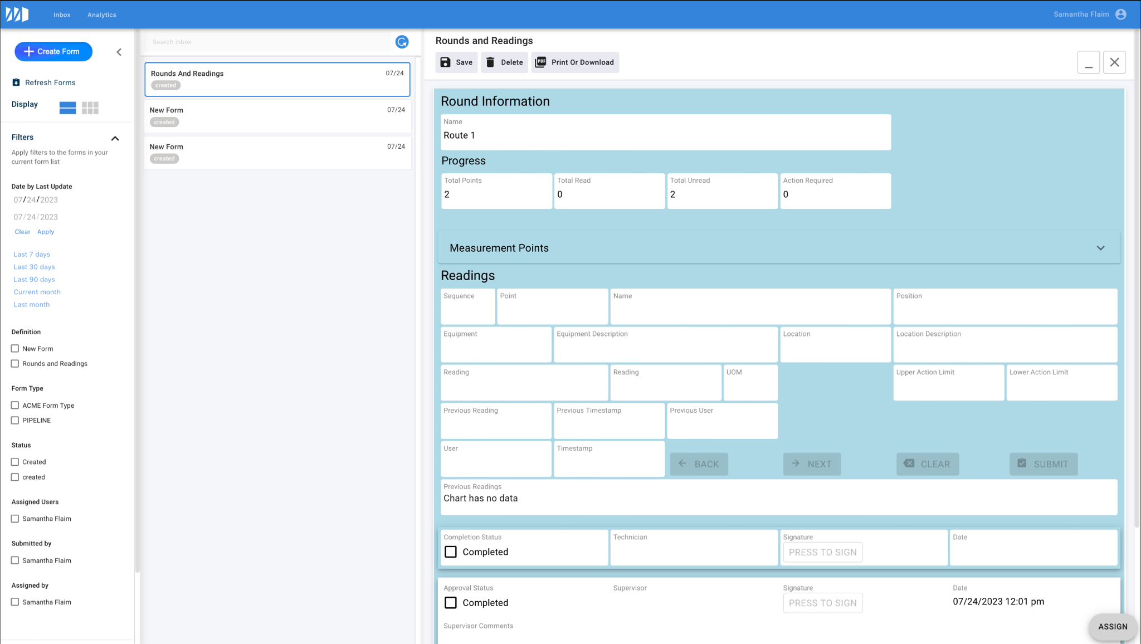
Task: Open the Analytics tab
Action: [101, 15]
